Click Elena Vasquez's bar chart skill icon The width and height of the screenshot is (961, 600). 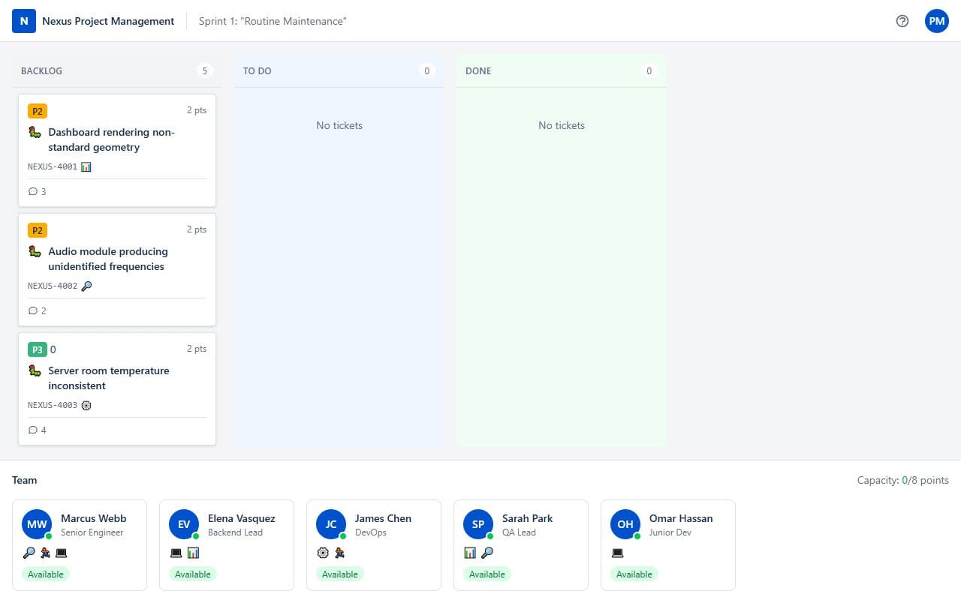[x=193, y=553]
